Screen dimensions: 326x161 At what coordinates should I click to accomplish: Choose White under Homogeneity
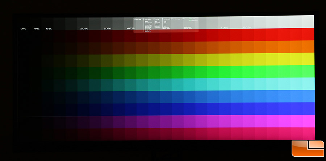(165, 21)
